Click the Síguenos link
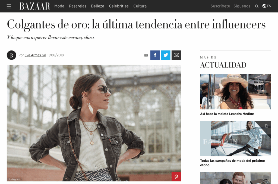 pos(242,6)
